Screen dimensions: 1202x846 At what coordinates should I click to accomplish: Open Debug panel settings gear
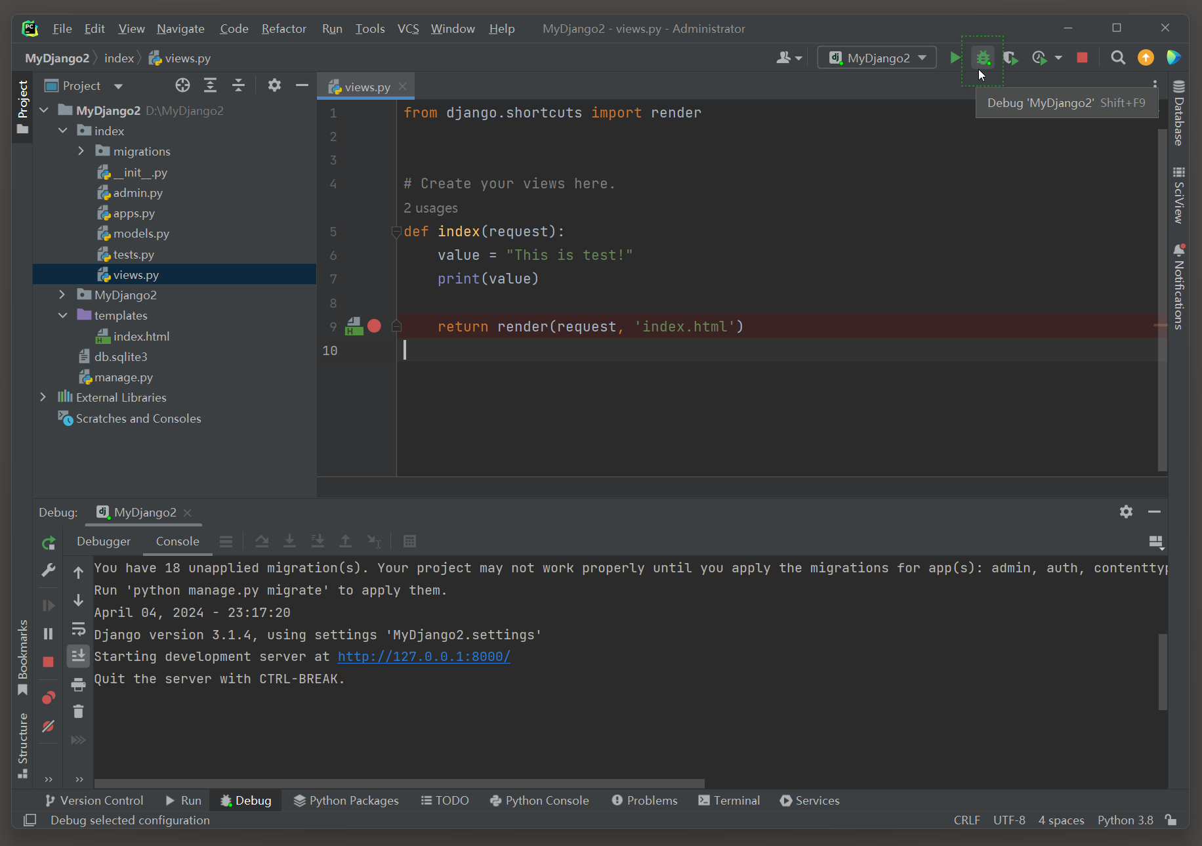(1126, 511)
